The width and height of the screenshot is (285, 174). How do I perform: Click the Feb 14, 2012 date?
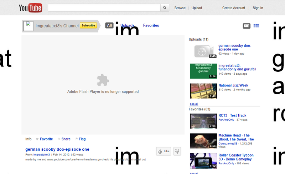(61, 155)
